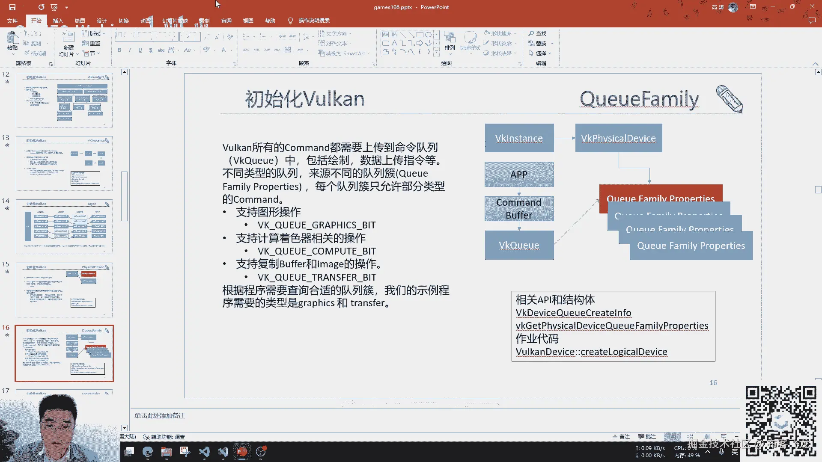Click the Save icon in the title bar

(x=12, y=7)
